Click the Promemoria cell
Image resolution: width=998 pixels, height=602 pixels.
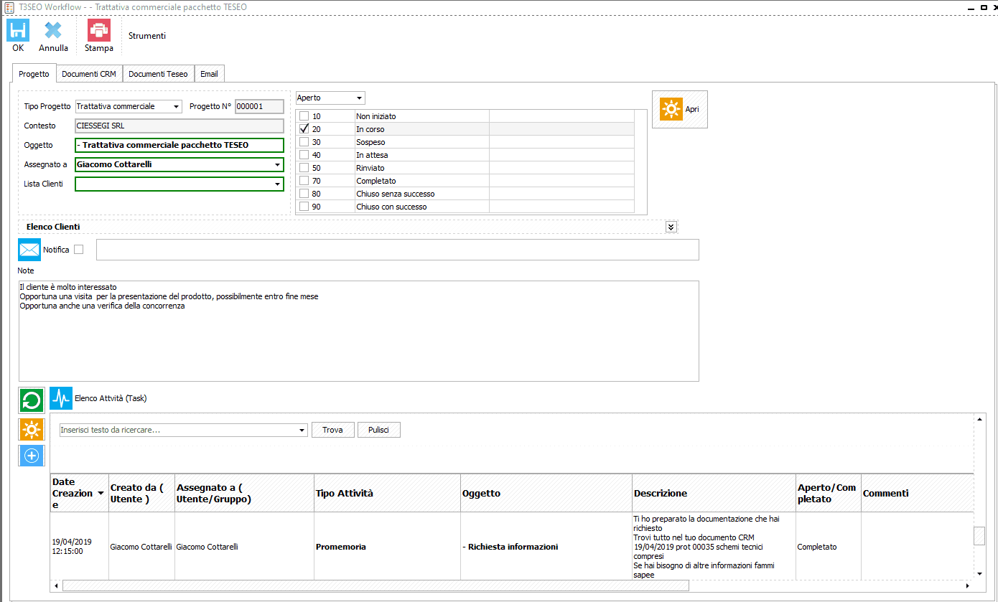point(387,547)
